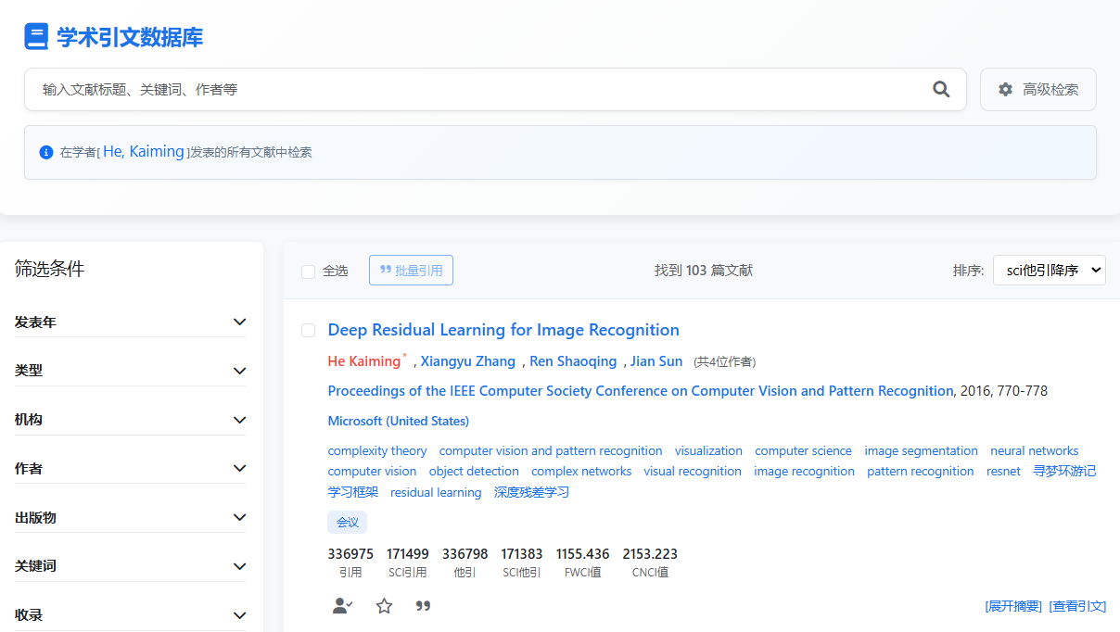Click the gear icon for advanced search
This screenshot has height=632, width=1120.
tap(1005, 90)
